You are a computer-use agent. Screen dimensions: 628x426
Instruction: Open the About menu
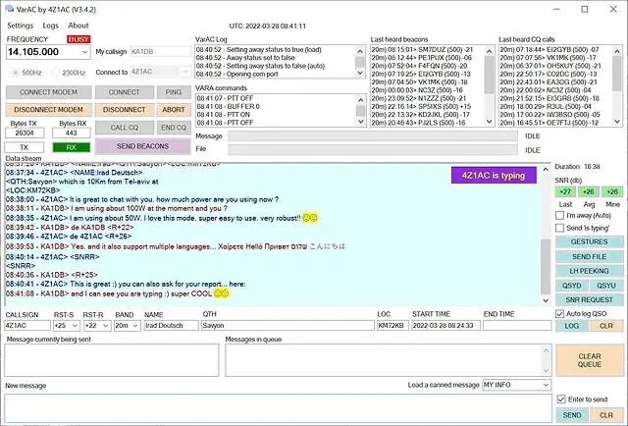click(x=78, y=26)
